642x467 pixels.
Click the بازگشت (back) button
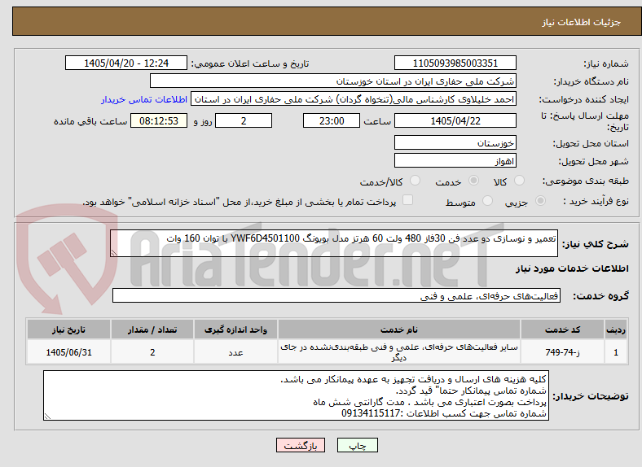[x=301, y=445]
